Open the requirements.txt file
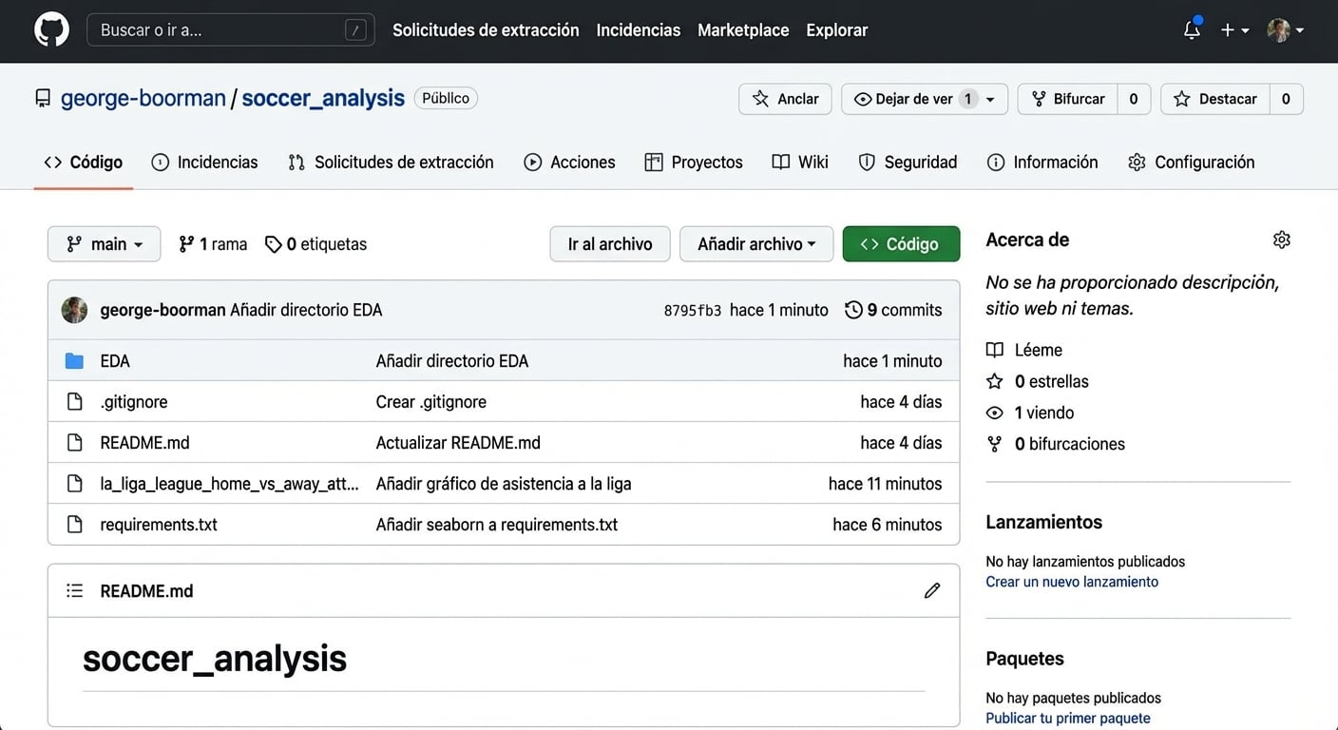Image resolution: width=1338 pixels, height=730 pixels. click(159, 525)
